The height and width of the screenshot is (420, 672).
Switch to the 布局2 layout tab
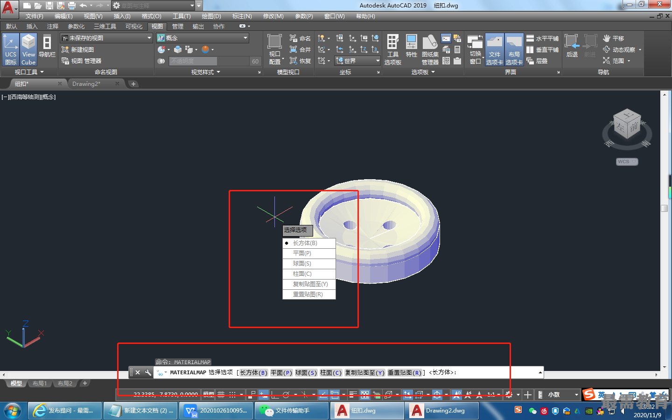[x=65, y=383]
